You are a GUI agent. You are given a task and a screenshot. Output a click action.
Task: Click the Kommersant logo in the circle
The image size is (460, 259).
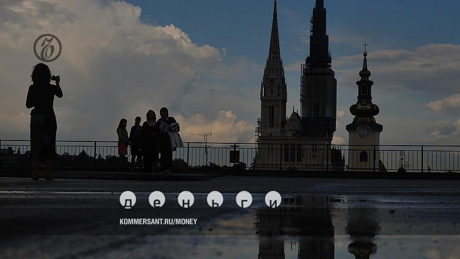(x=48, y=48)
